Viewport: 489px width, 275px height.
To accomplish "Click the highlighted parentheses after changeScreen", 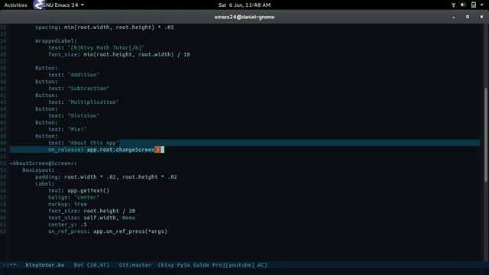I will point(158,150).
